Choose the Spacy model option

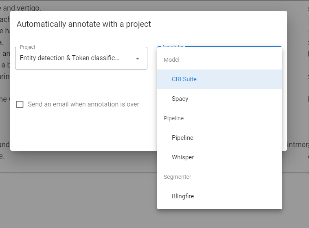click(180, 99)
